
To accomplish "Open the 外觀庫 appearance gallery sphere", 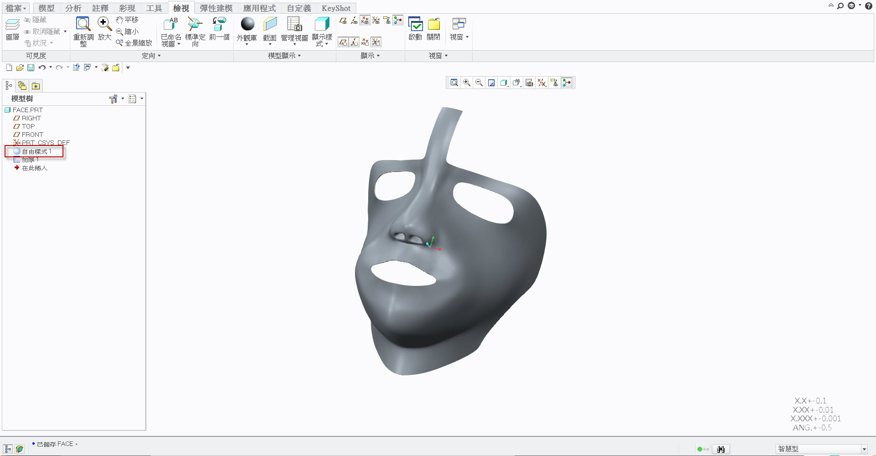I will click(x=247, y=24).
